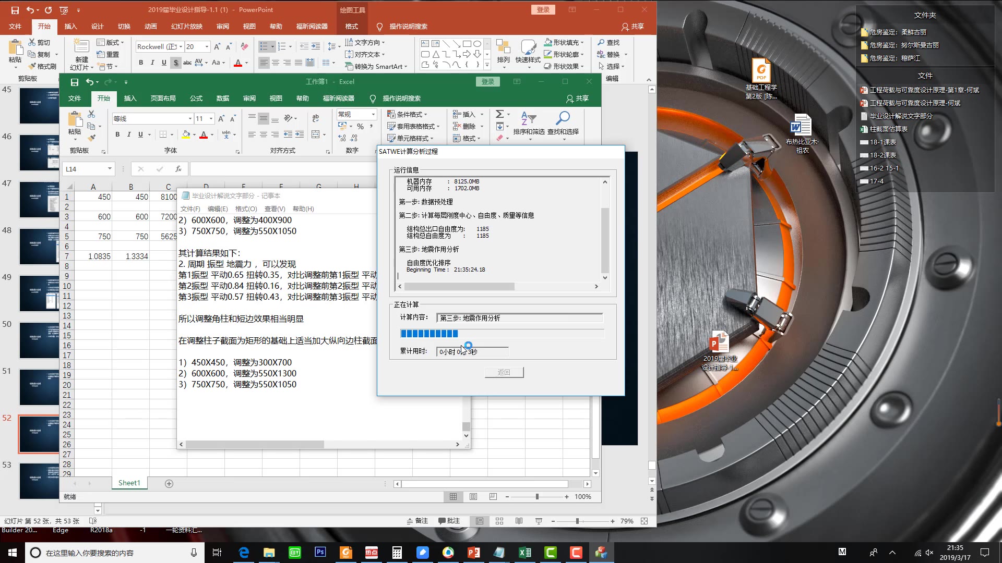Click AutoSum sigma icon in Excel
The height and width of the screenshot is (563, 1002).
(499, 114)
